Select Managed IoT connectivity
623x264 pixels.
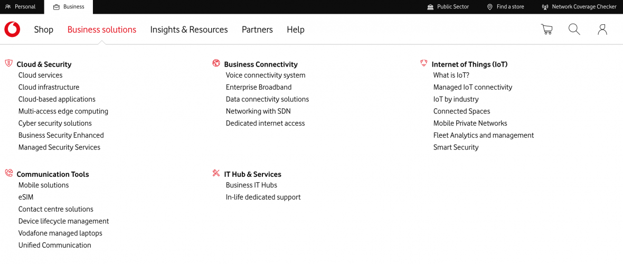click(473, 87)
